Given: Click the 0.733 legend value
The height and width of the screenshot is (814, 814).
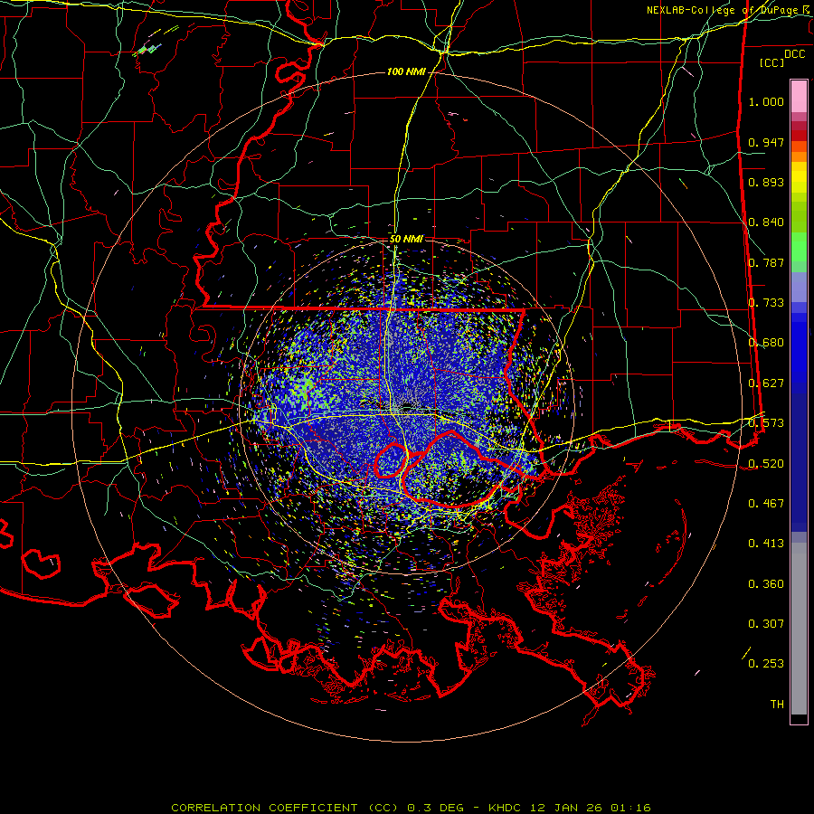Looking at the screenshot, I should [x=766, y=303].
